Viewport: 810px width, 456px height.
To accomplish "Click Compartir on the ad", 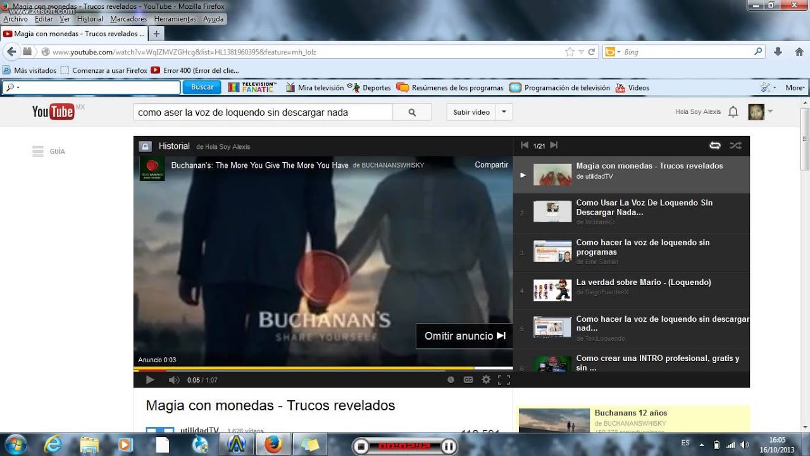I will click(492, 165).
